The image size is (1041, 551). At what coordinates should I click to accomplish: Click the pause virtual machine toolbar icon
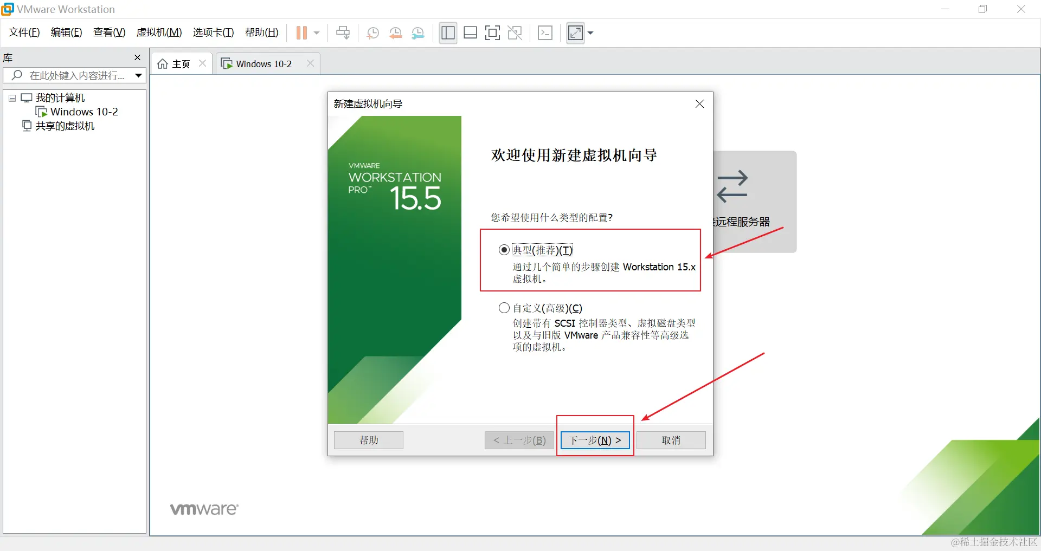tap(301, 33)
